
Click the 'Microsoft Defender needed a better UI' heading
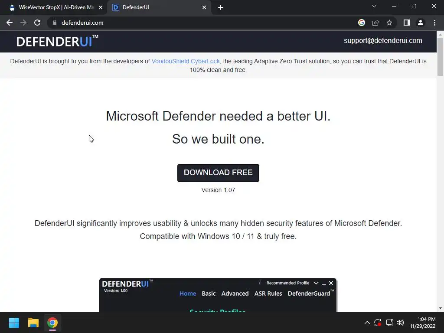218,116
